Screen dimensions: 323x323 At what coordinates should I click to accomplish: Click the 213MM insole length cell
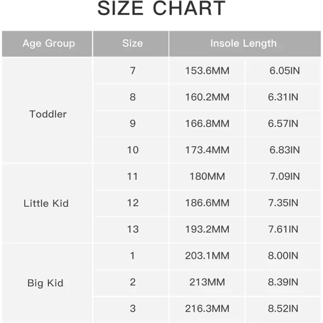(207, 282)
